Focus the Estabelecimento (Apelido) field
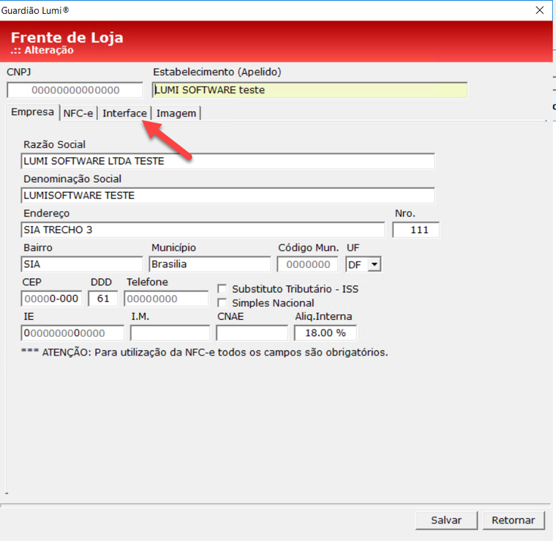556x541 pixels. tap(309, 90)
